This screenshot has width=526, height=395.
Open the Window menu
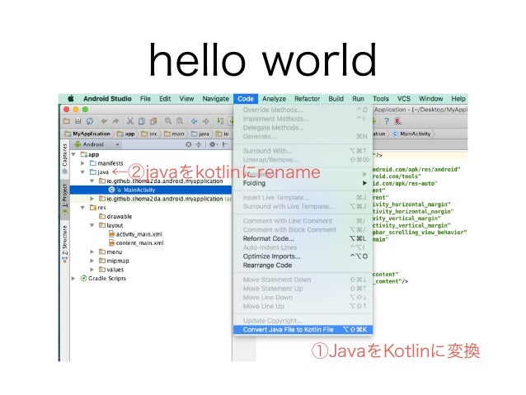point(431,99)
